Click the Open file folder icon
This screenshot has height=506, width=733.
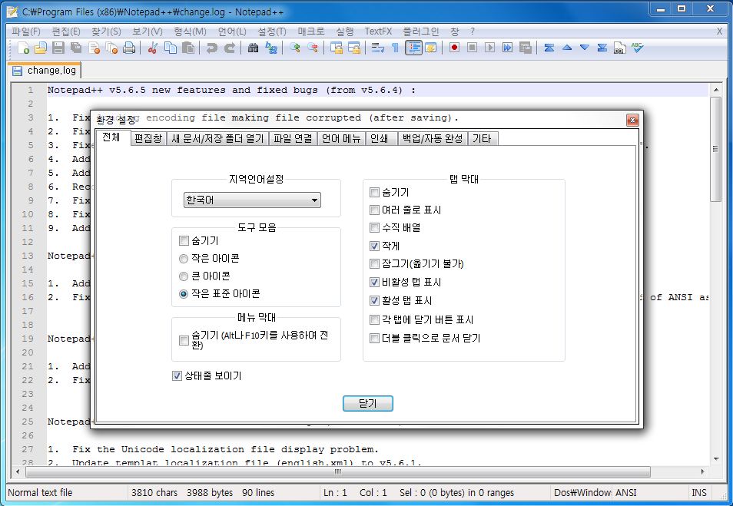pos(41,48)
